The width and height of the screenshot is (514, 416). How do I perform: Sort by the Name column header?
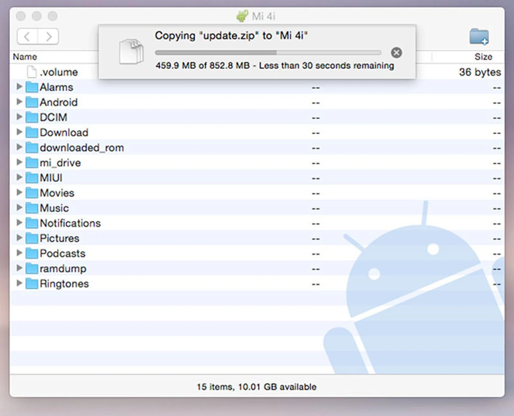point(25,57)
